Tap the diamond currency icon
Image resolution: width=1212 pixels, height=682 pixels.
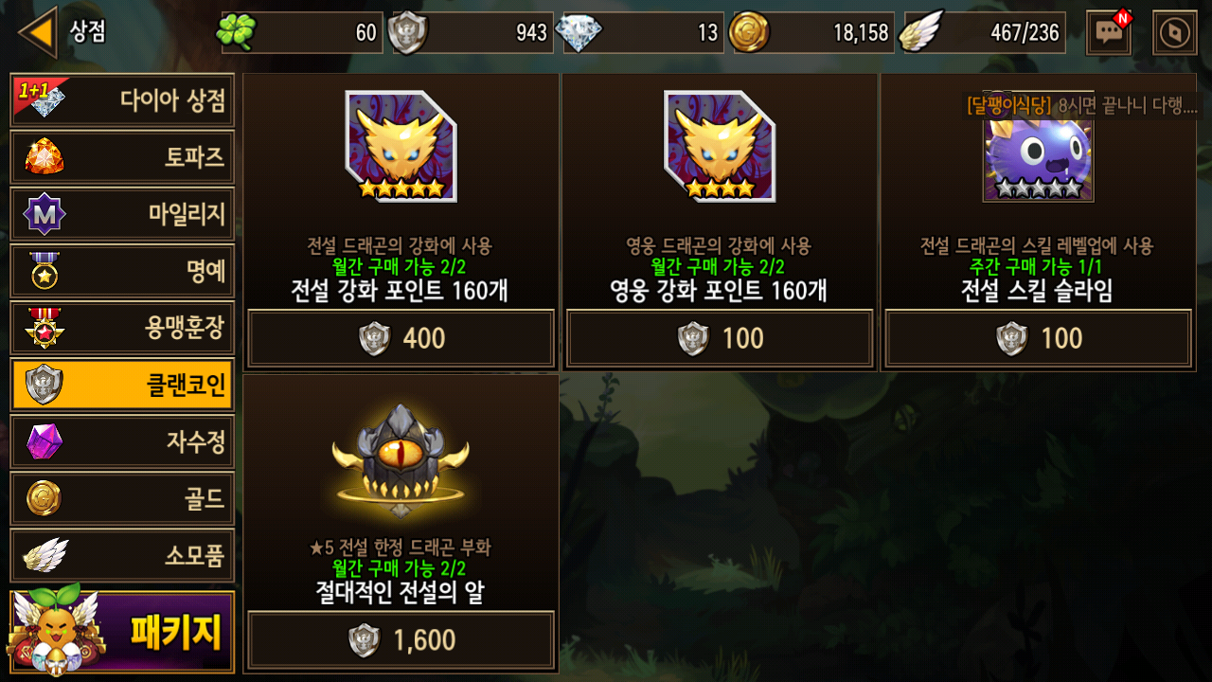click(x=579, y=32)
